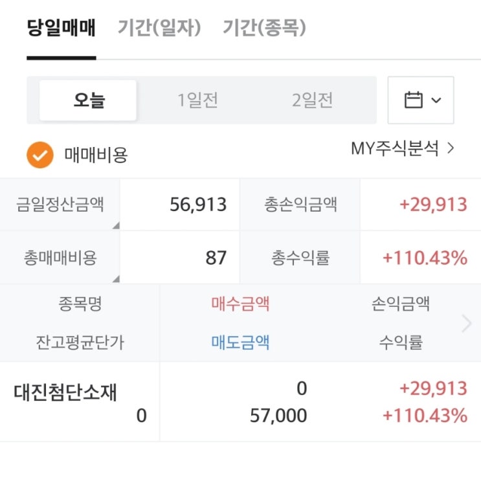Switch to the 기간(일자) tab
This screenshot has height=481, width=481.
pyautogui.click(x=159, y=28)
